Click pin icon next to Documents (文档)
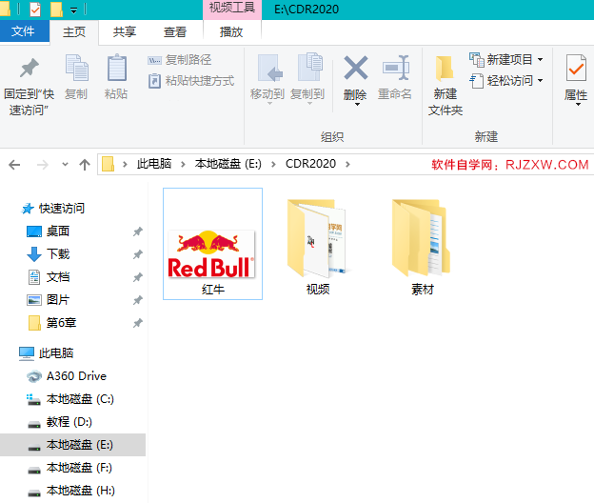 click(137, 277)
